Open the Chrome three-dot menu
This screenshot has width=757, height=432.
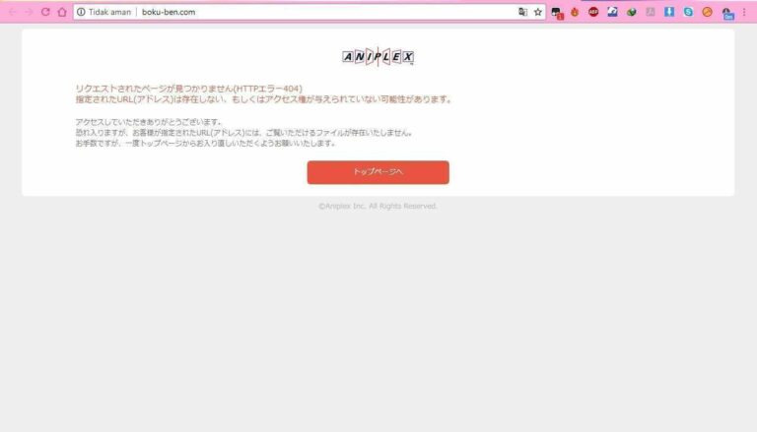point(744,12)
